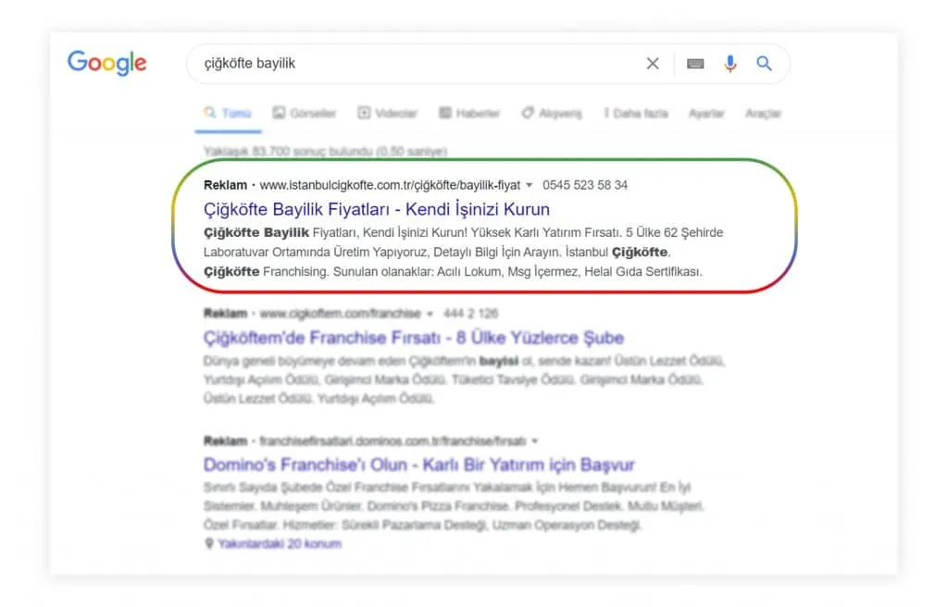Open the on-screen keyboard icon
This screenshot has width=948, height=607.
coord(695,64)
